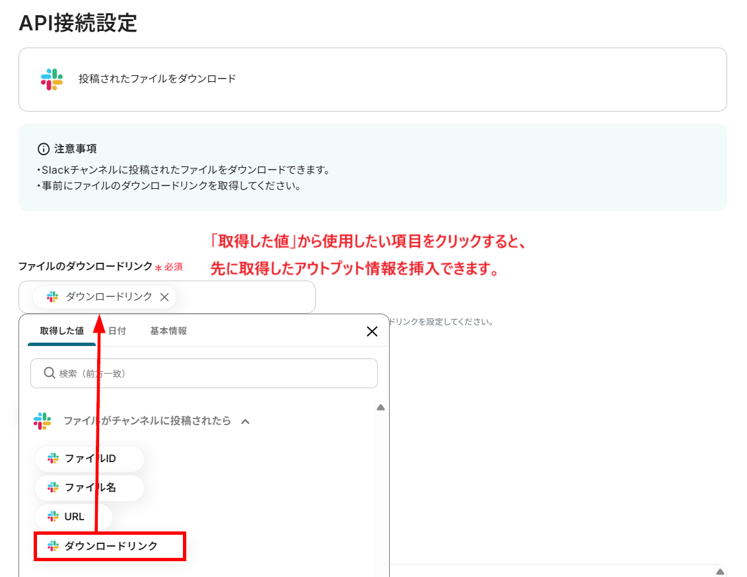Select the ダウンロードリンク output value
The image size is (747, 577).
point(110,546)
